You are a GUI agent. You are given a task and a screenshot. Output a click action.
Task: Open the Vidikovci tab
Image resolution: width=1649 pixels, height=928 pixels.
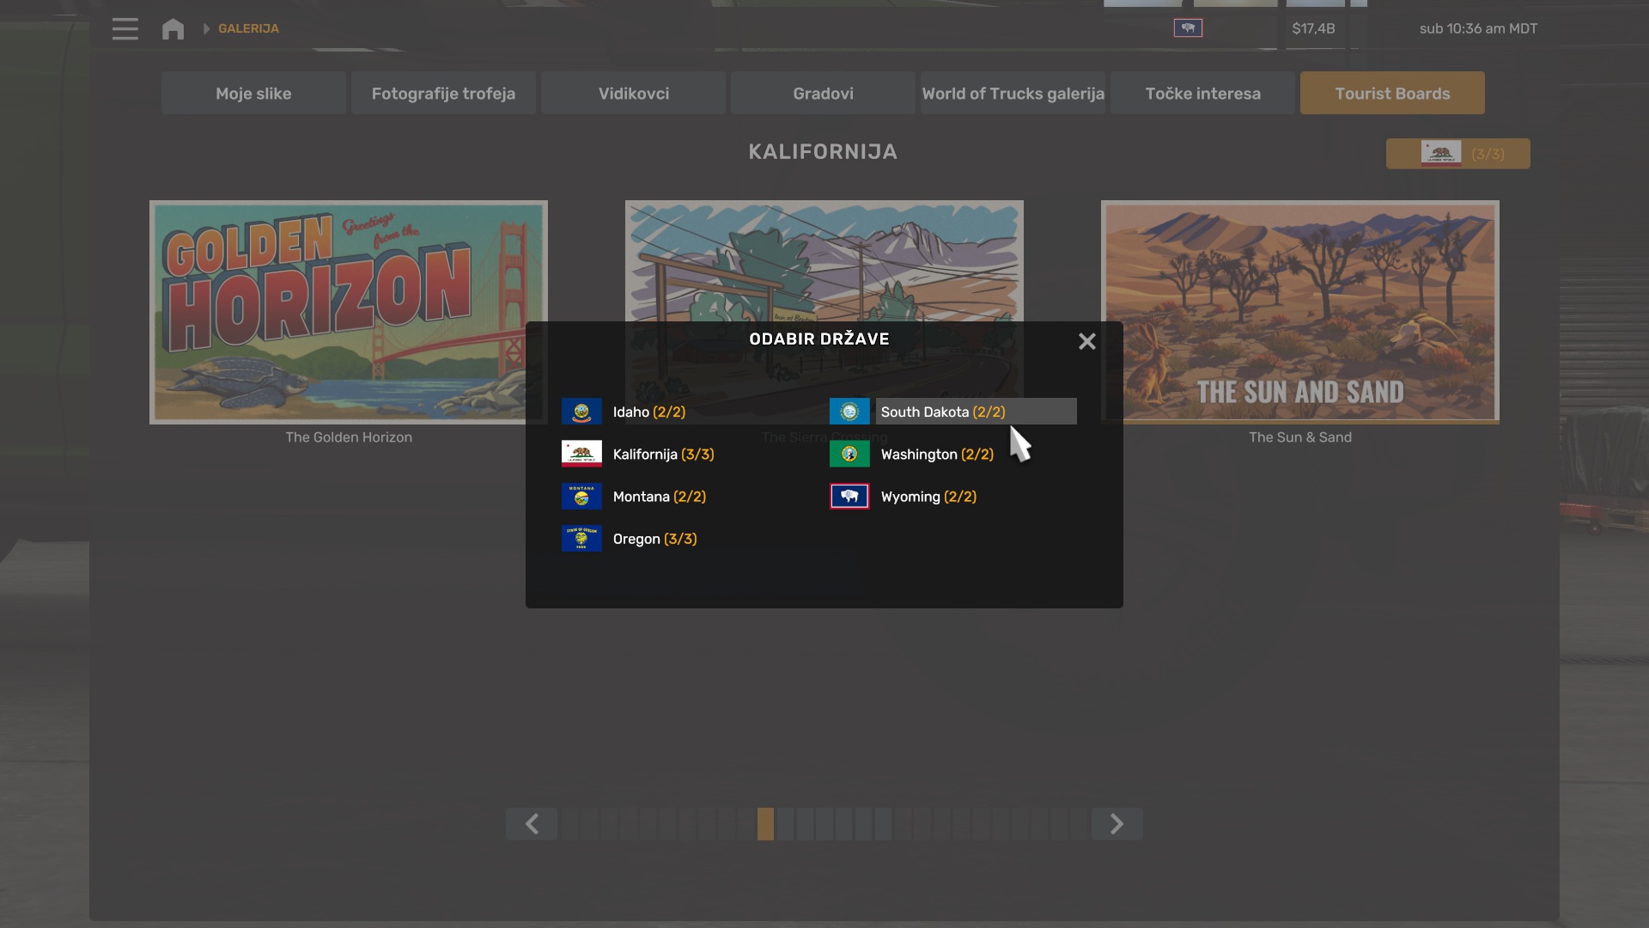click(634, 93)
